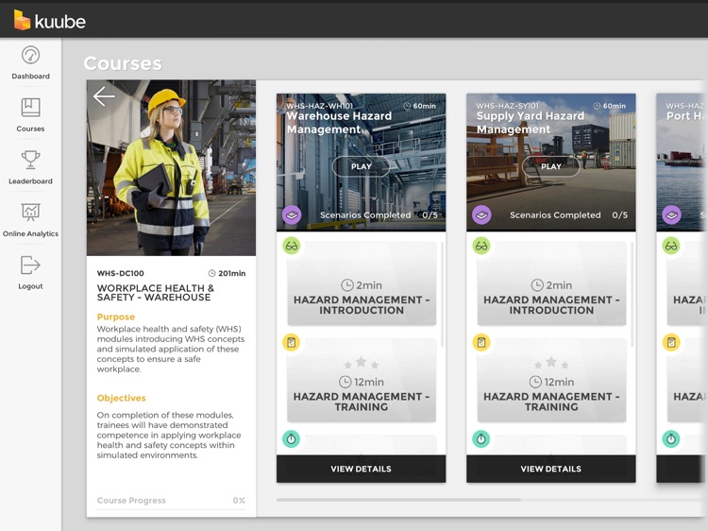
Task: View details for Warehouse Hazard Management
Action: click(361, 469)
